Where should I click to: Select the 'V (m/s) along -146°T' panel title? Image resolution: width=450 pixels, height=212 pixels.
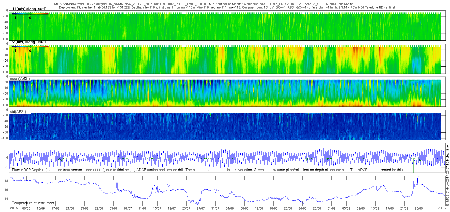point(29,42)
